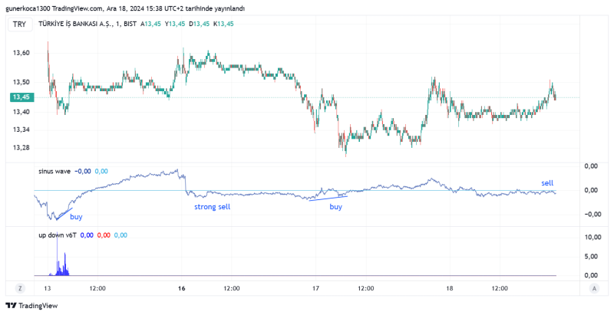Viewport: 614px width, 315px height.
Task: Click the sell annotation at far right
Action: click(x=547, y=183)
